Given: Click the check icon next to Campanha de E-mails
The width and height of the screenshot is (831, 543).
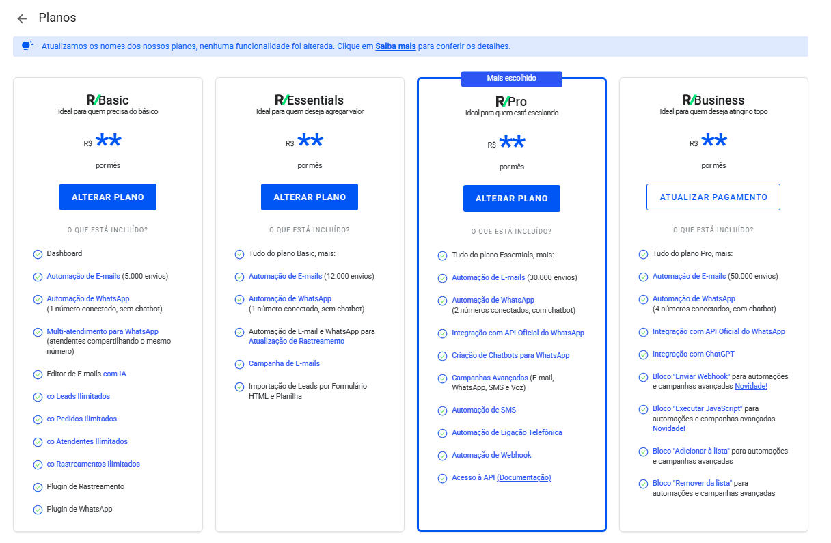Looking at the screenshot, I should (x=240, y=364).
